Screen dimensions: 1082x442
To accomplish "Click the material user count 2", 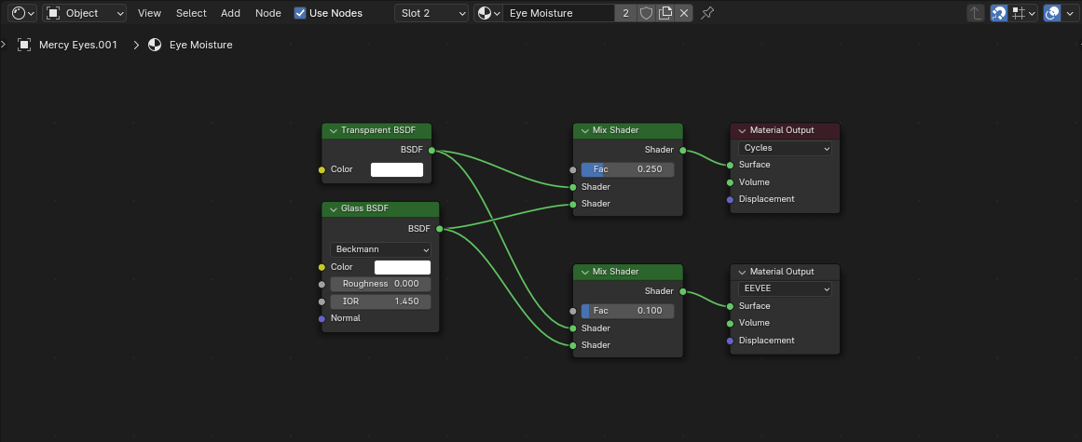I will click(625, 12).
